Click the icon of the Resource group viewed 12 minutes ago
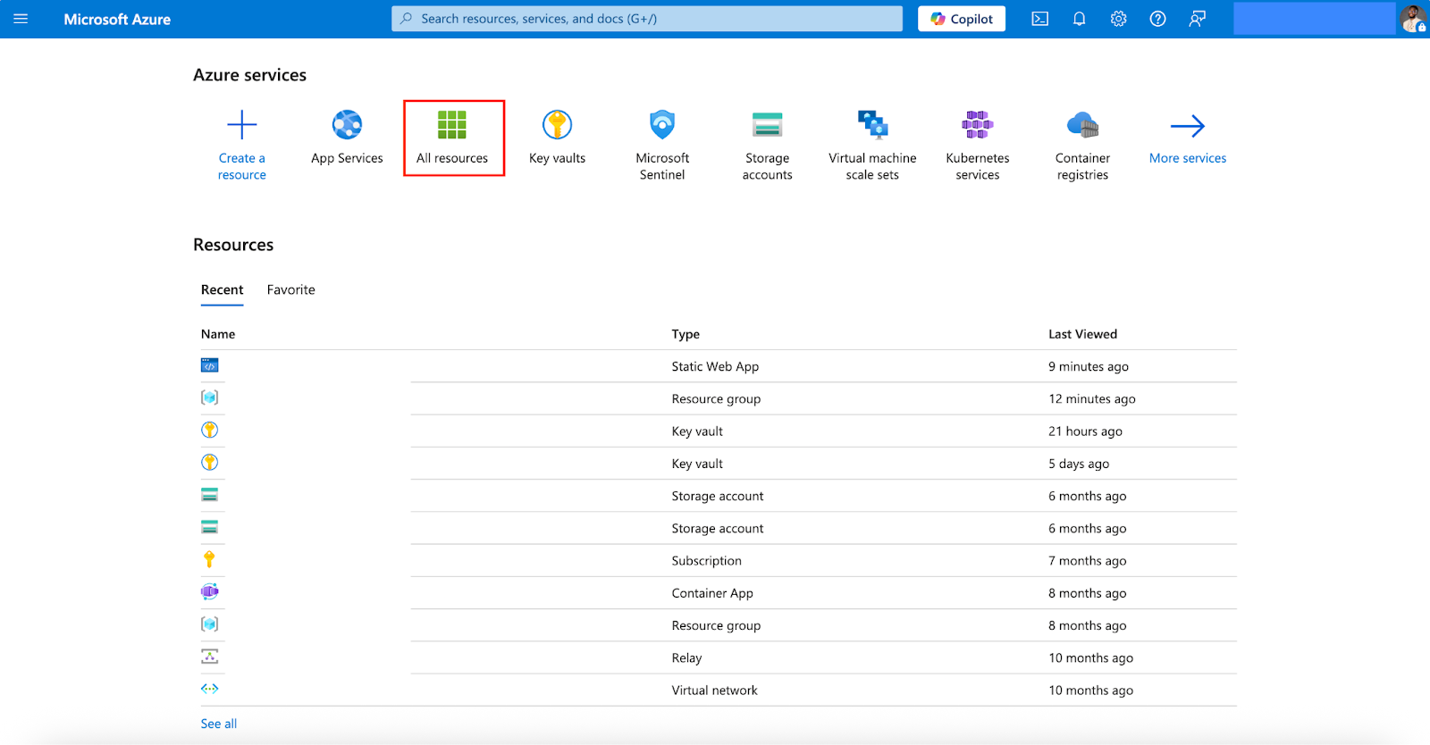The width and height of the screenshot is (1430, 745). pos(210,398)
